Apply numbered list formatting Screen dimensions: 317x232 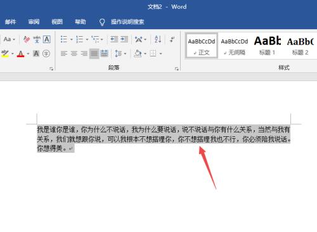[x=79, y=39]
